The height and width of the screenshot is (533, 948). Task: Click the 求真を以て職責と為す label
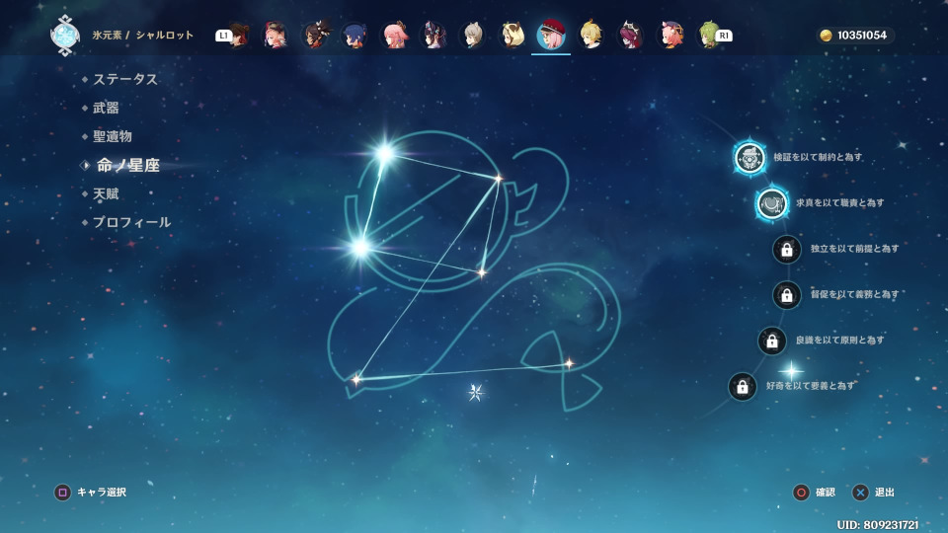[x=839, y=203]
